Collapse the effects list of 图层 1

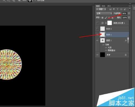tap(128, 40)
